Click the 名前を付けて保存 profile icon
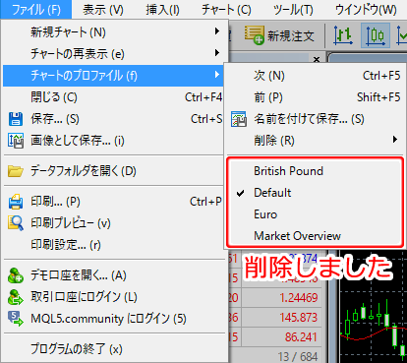The width and height of the screenshot is (407, 363). click(239, 119)
